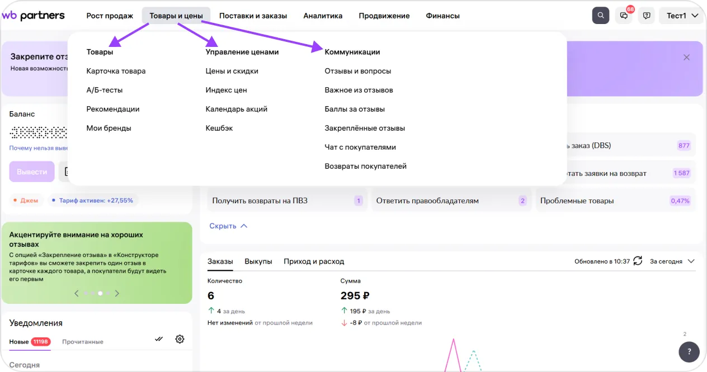Open the search magnifier in the header

[x=600, y=16]
